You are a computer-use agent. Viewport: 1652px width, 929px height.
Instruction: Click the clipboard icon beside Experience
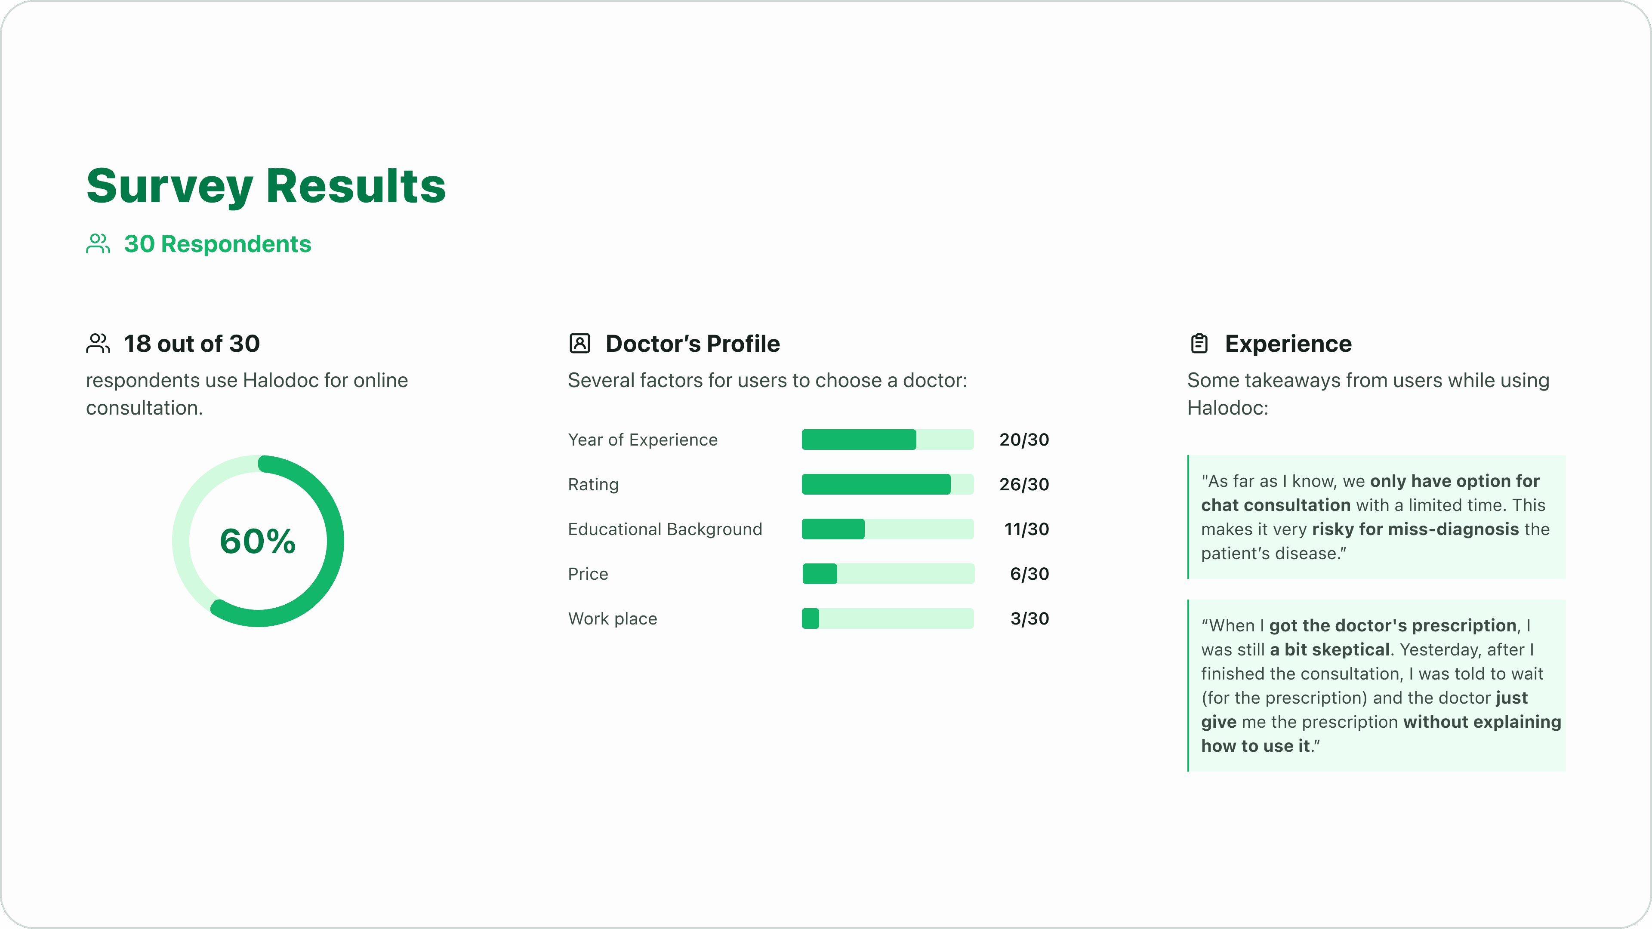[x=1199, y=343]
